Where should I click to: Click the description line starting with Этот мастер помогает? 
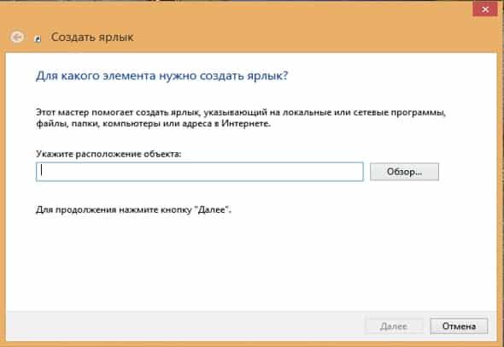[x=241, y=113]
